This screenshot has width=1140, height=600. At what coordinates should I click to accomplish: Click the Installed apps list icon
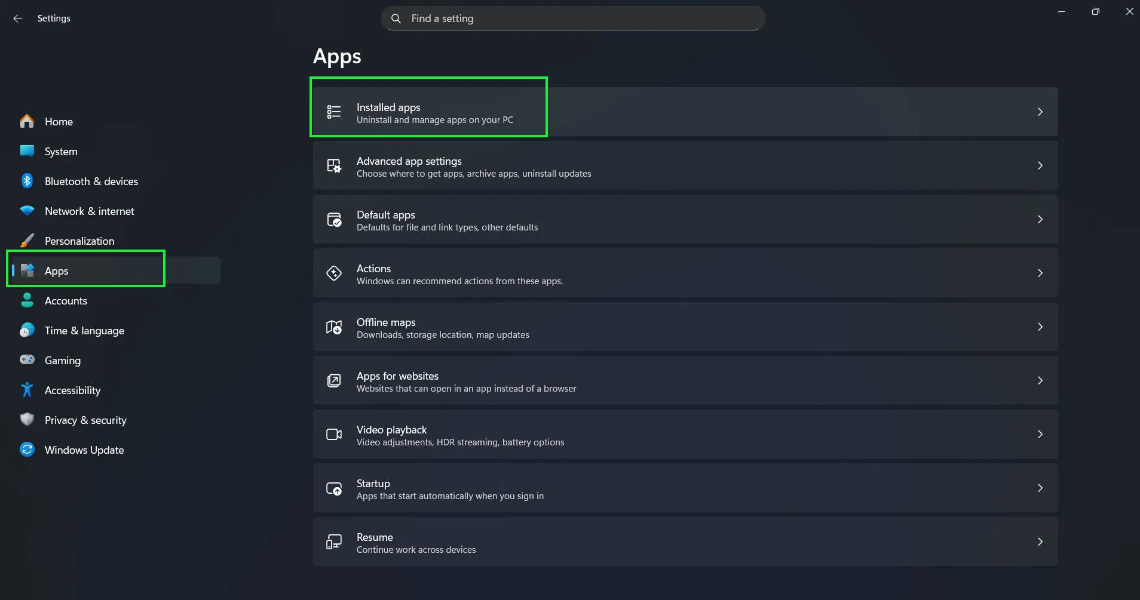click(x=334, y=112)
